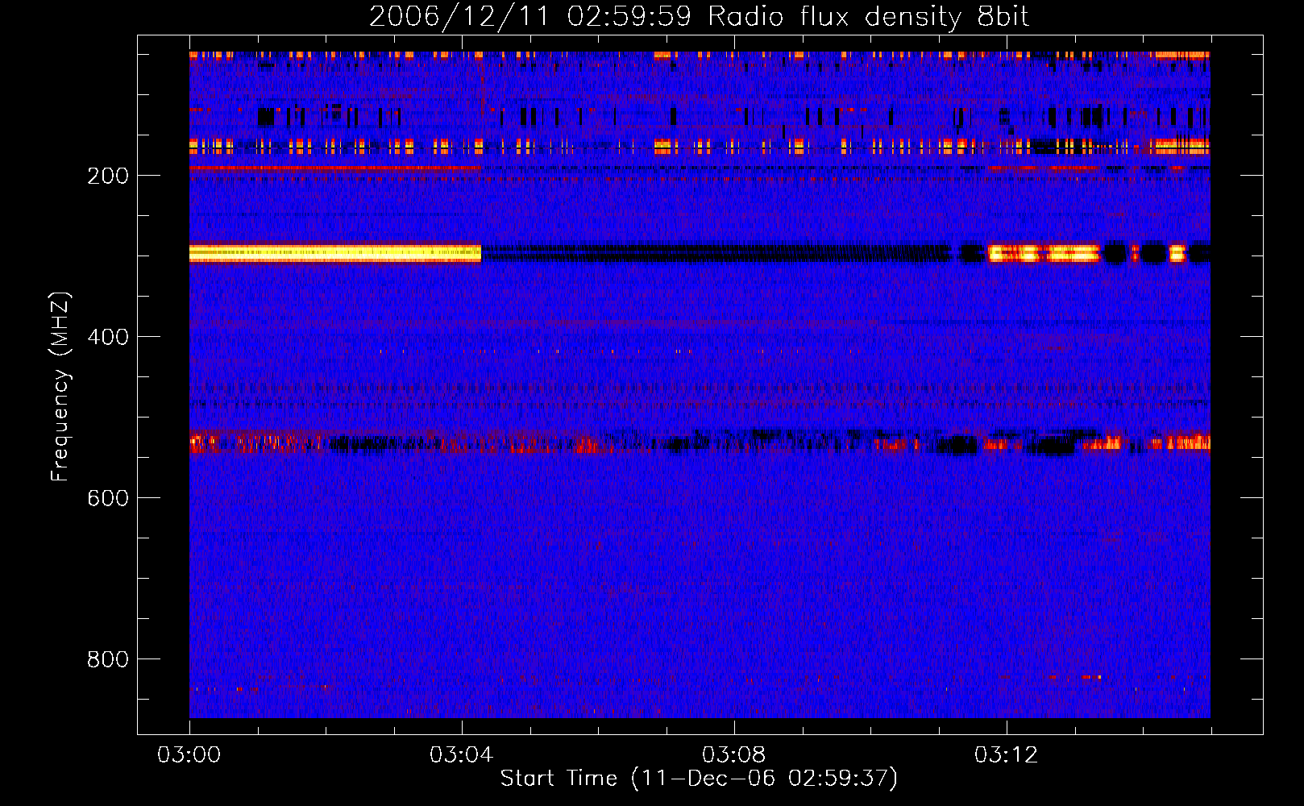Click the 'Start Time (11-Dec-06 02:59:37)' x-axis label
Image resolution: width=1304 pixels, height=806 pixels.
coord(699,779)
